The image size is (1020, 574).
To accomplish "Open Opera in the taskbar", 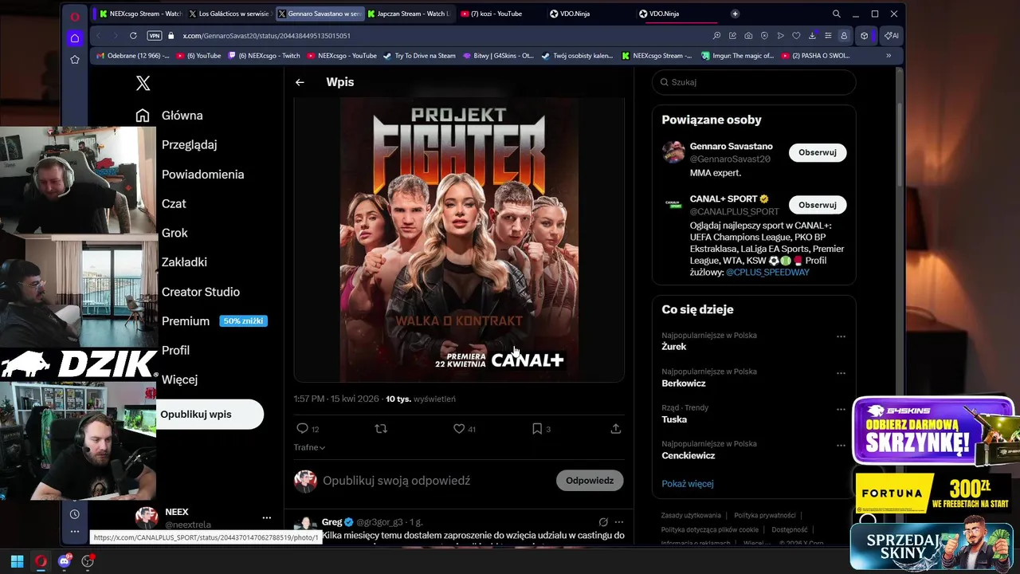I will pos(41,561).
